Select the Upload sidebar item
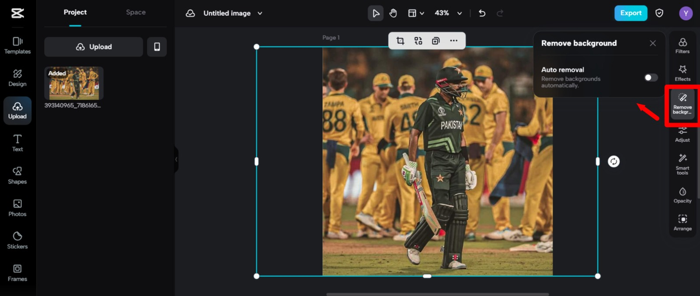Screen dimensions: 700x296 pos(17,110)
